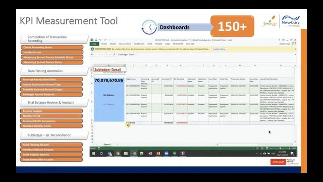
Task: Open the Excel Help question mark icon
Action: [x=279, y=40]
